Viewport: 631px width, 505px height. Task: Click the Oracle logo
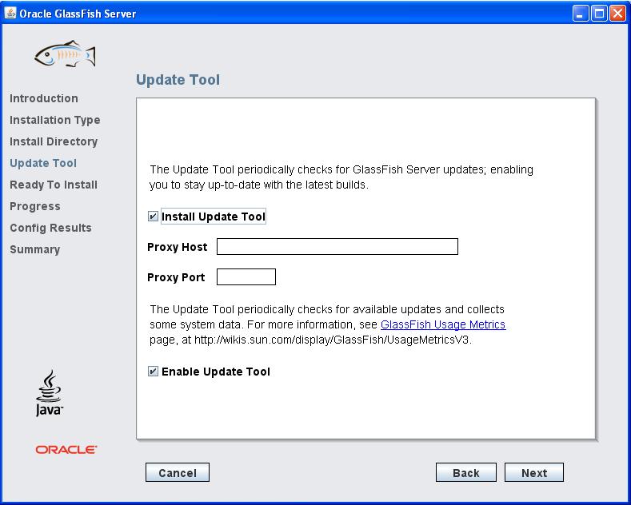click(66, 450)
